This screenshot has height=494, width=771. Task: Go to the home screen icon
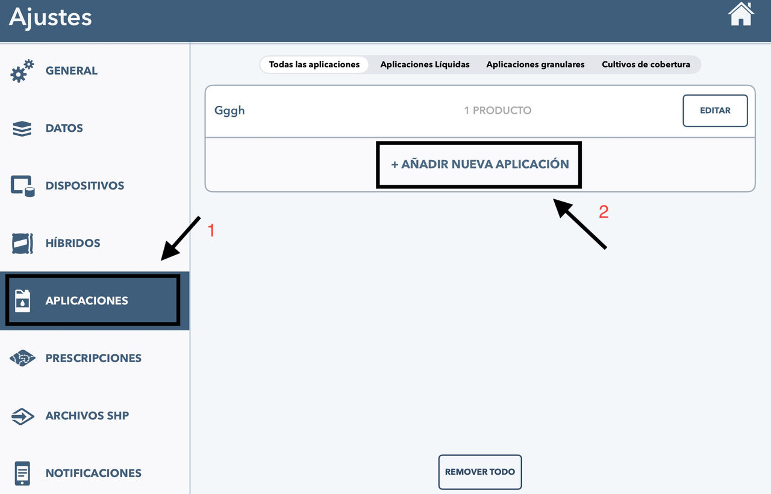[x=741, y=14]
